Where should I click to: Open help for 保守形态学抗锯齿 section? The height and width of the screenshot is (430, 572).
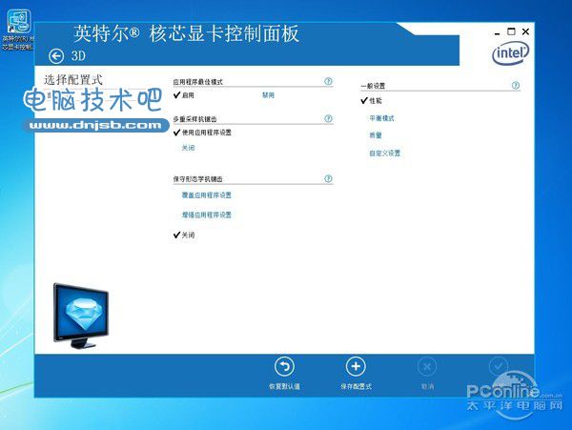click(x=328, y=178)
